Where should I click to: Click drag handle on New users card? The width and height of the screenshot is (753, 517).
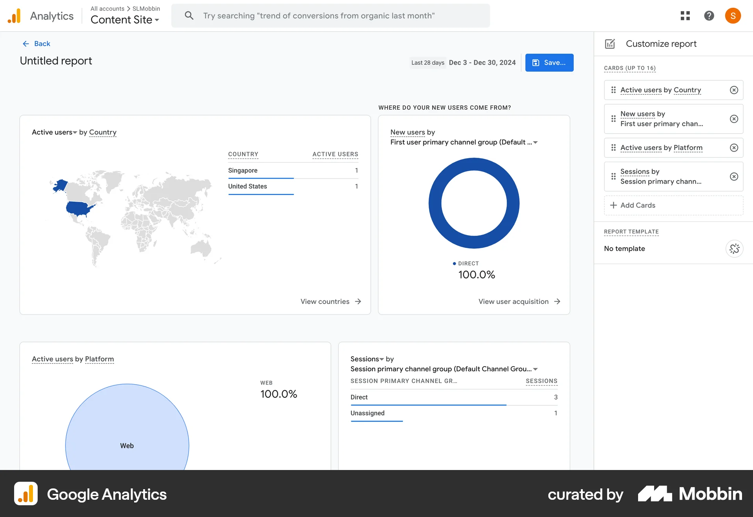[x=614, y=119]
